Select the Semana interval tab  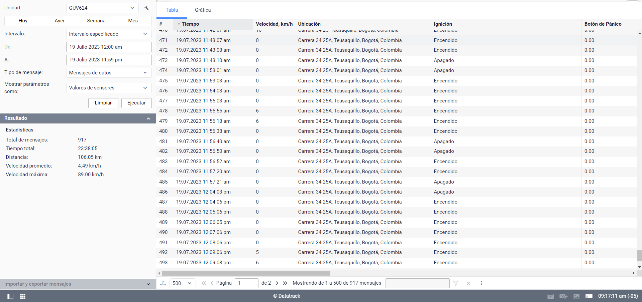pos(96,21)
